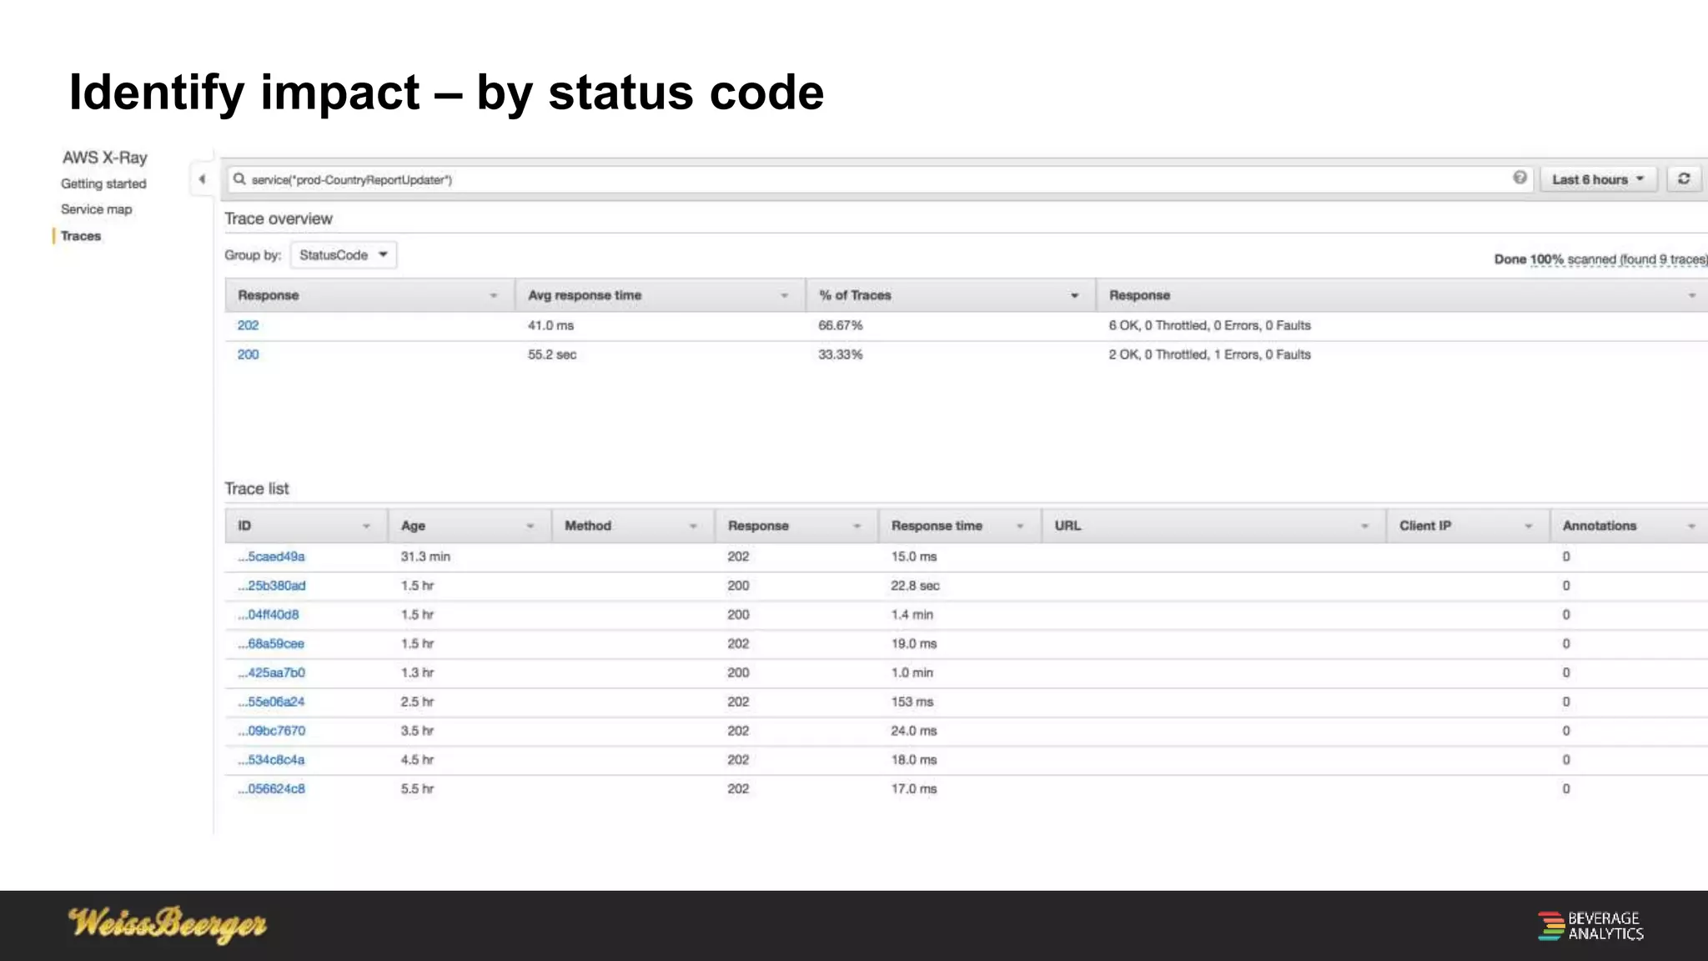Refresh the trace results
The width and height of the screenshot is (1708, 961).
1684,179
